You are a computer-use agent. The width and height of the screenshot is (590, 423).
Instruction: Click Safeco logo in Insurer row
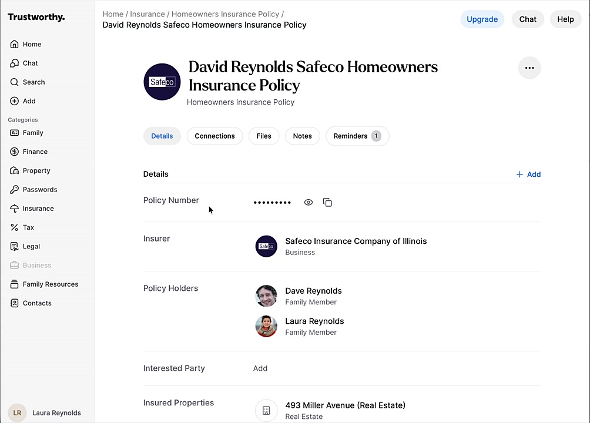[266, 246]
